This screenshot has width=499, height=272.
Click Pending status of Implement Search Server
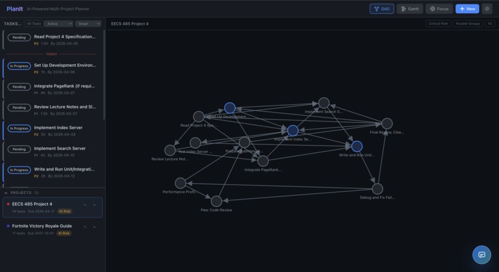coord(19,149)
